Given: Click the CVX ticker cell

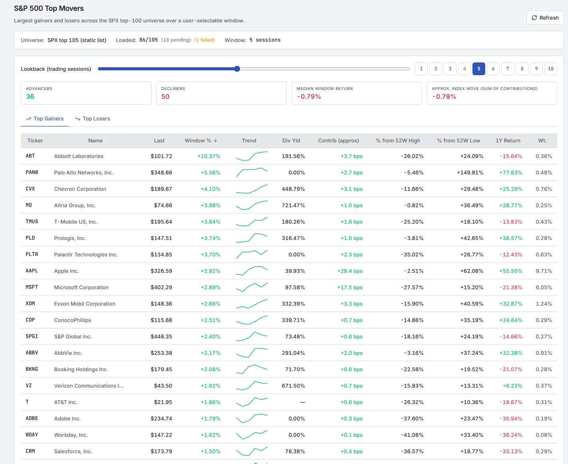Looking at the screenshot, I should pos(30,189).
